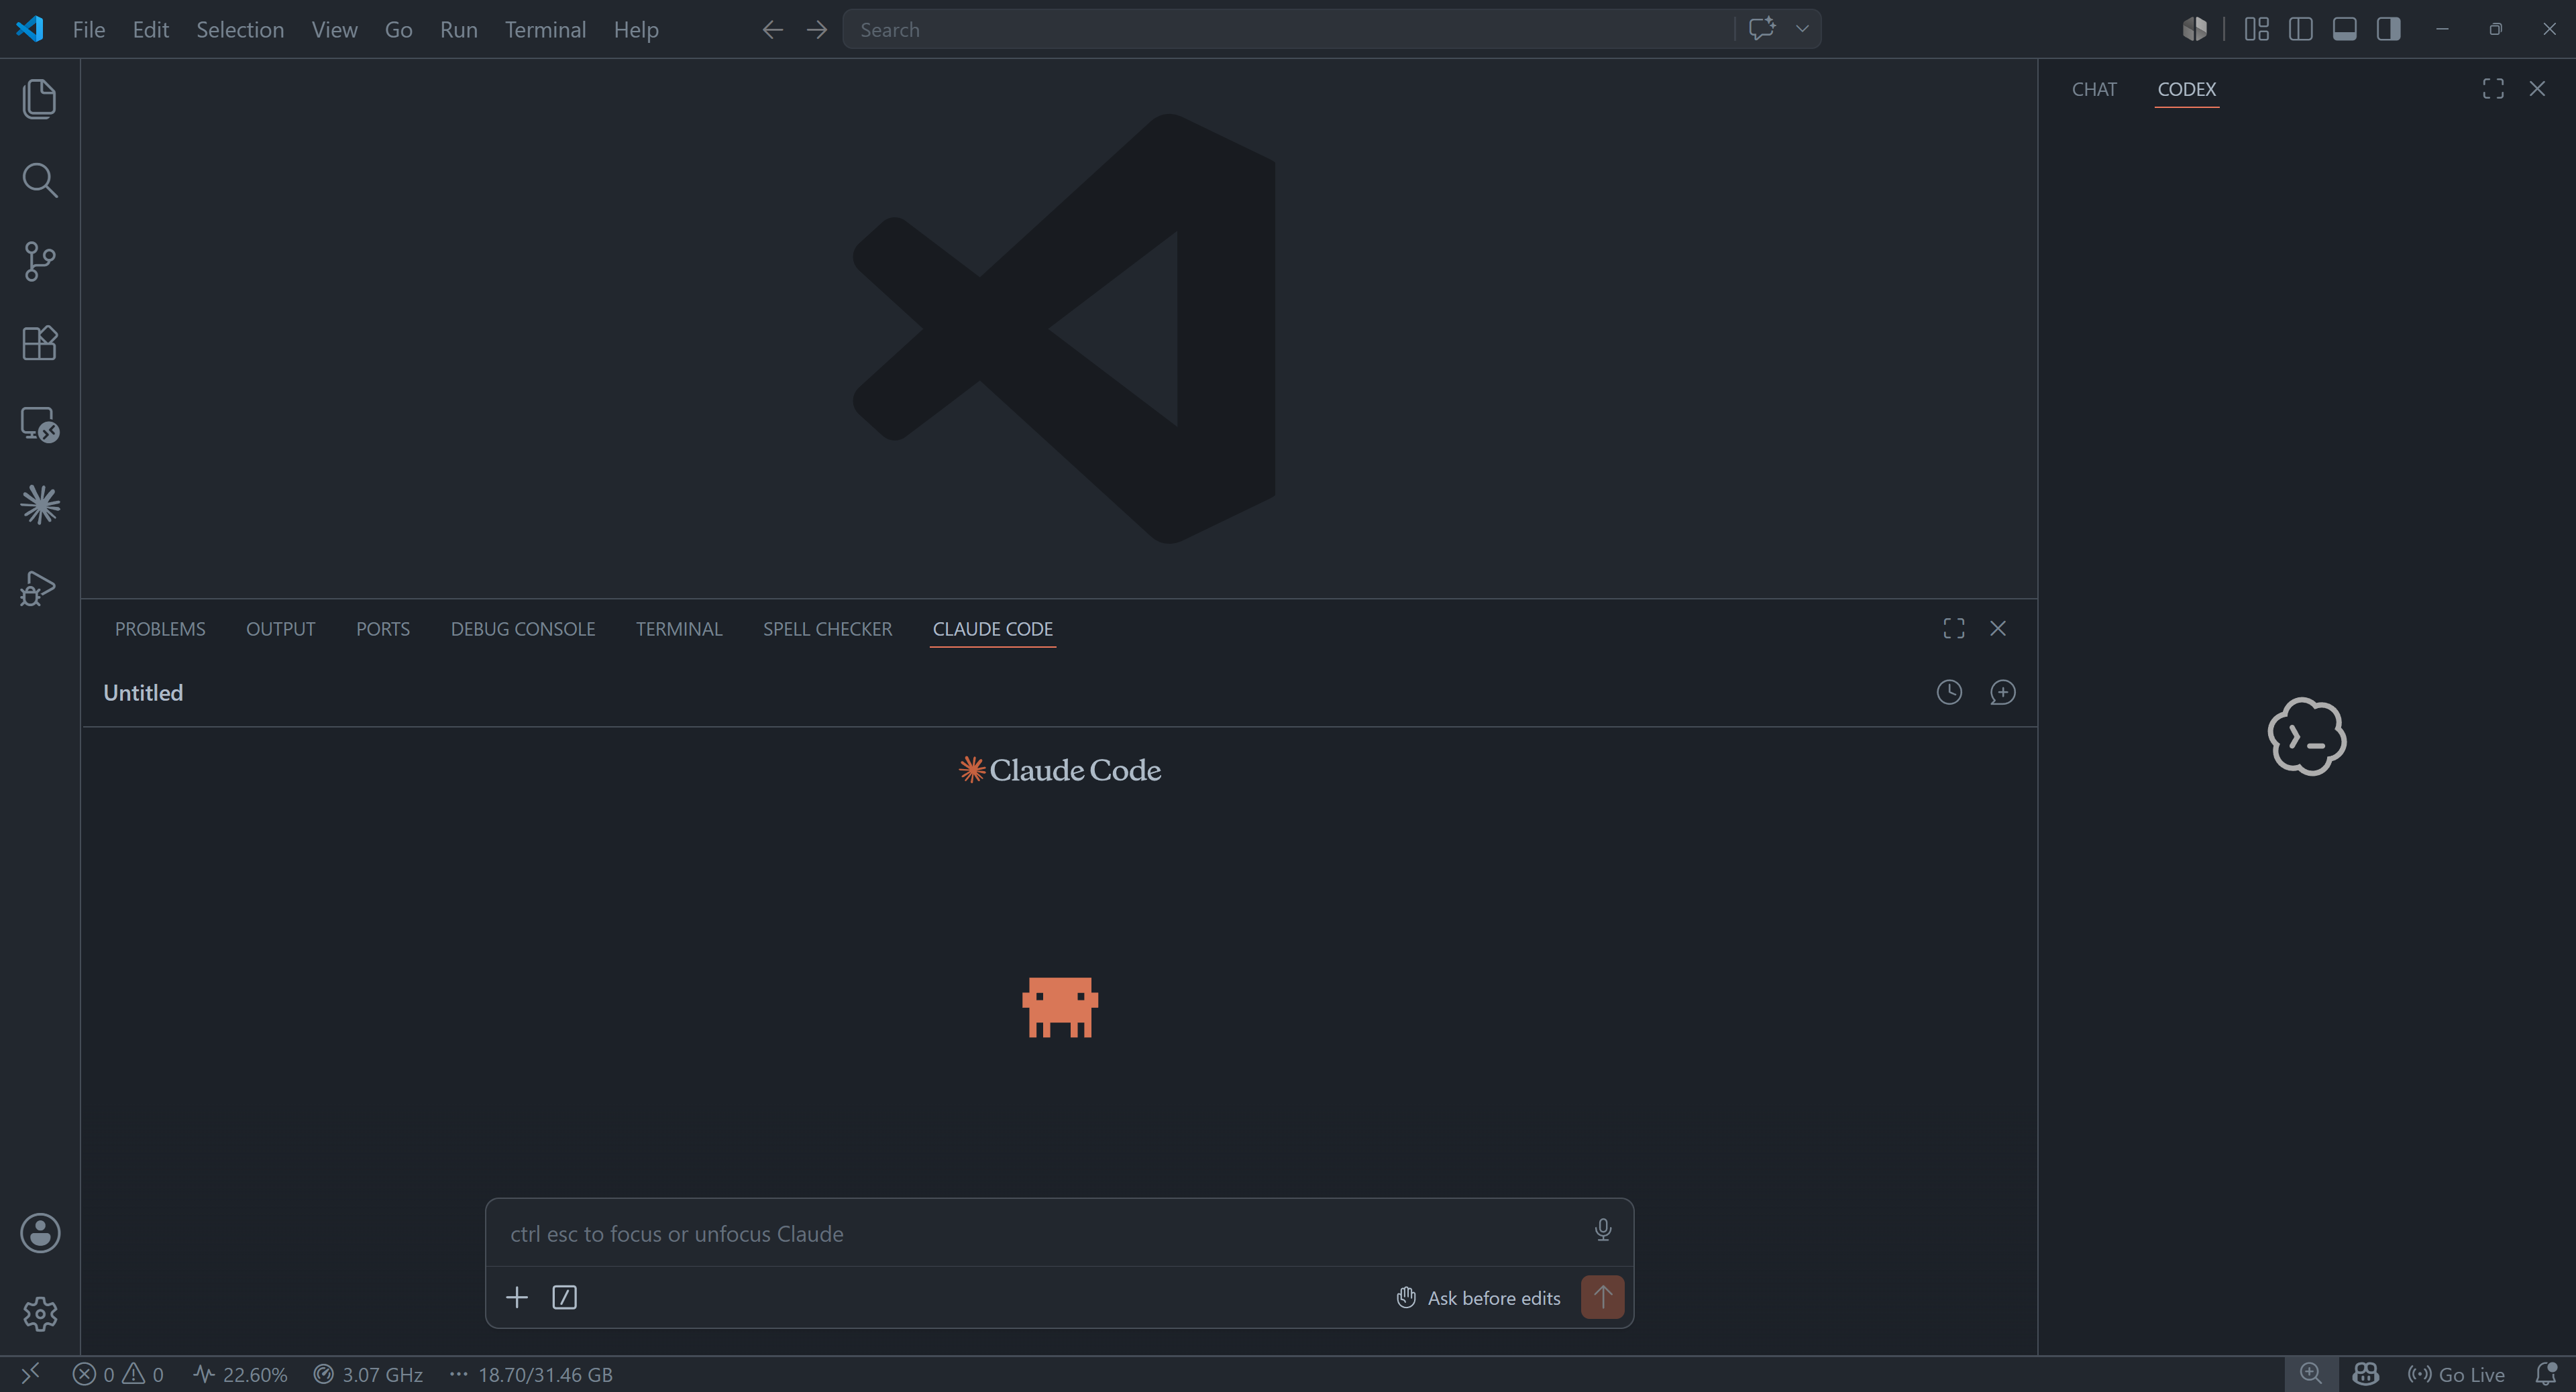Go forward with the right arrow in title bar

pos(817,30)
